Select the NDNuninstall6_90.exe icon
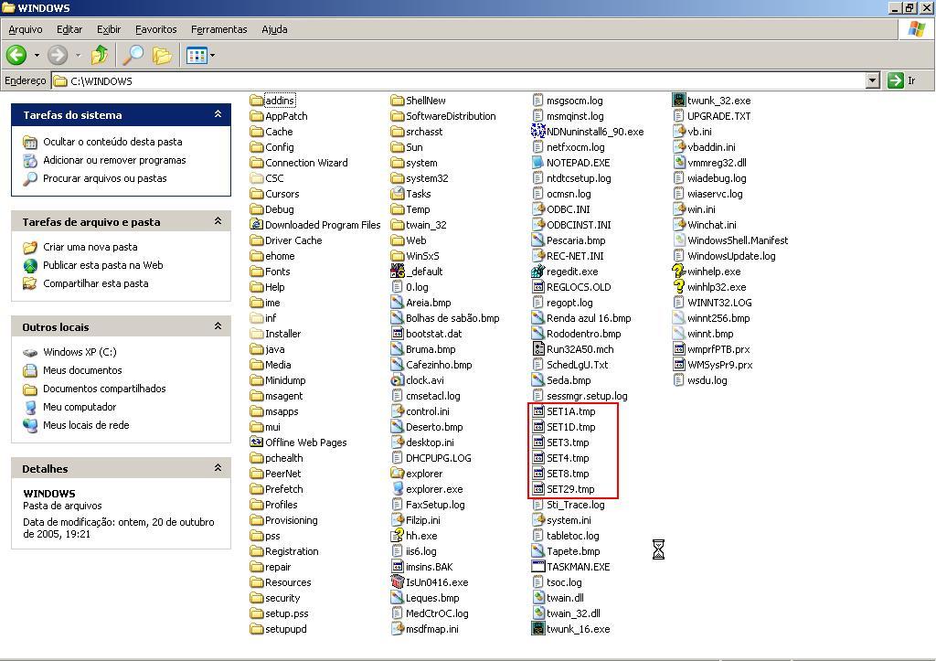This screenshot has height=661, width=936. (x=537, y=132)
